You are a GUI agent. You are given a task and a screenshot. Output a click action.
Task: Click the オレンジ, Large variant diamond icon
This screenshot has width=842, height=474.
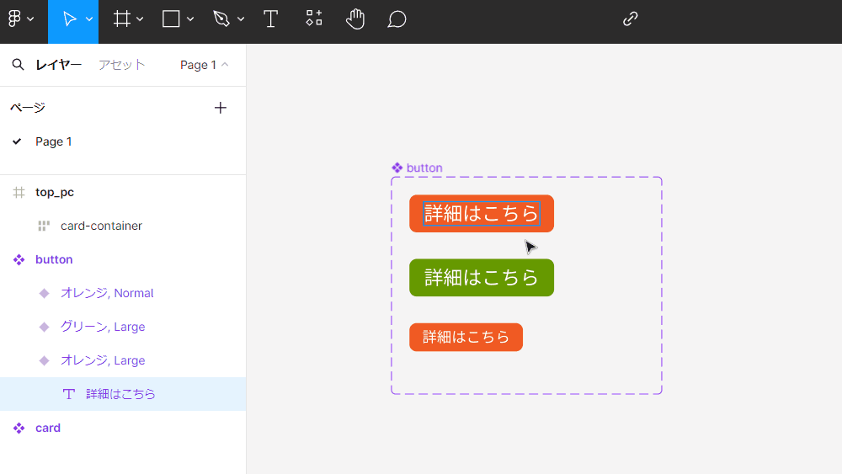44,360
